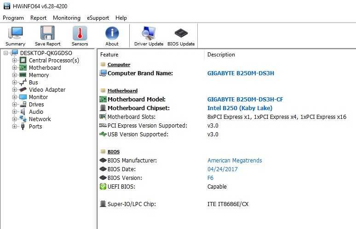Expand the Drives tree node
The width and height of the screenshot is (356, 229).
pyautogui.click(x=15, y=105)
